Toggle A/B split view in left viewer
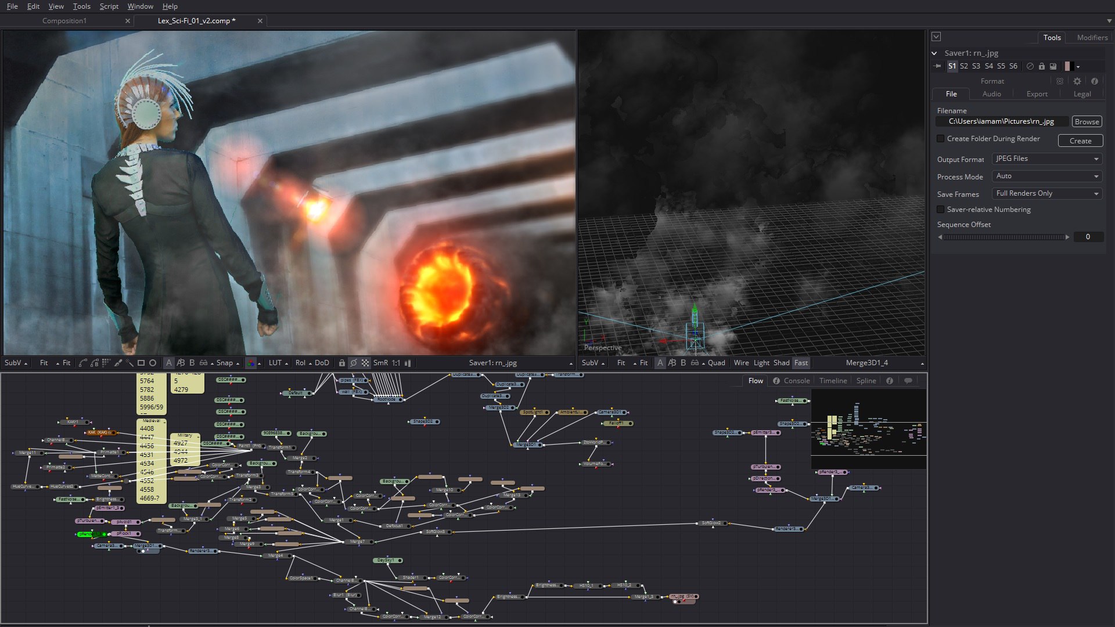Viewport: 1115px width, 627px height. [x=181, y=363]
